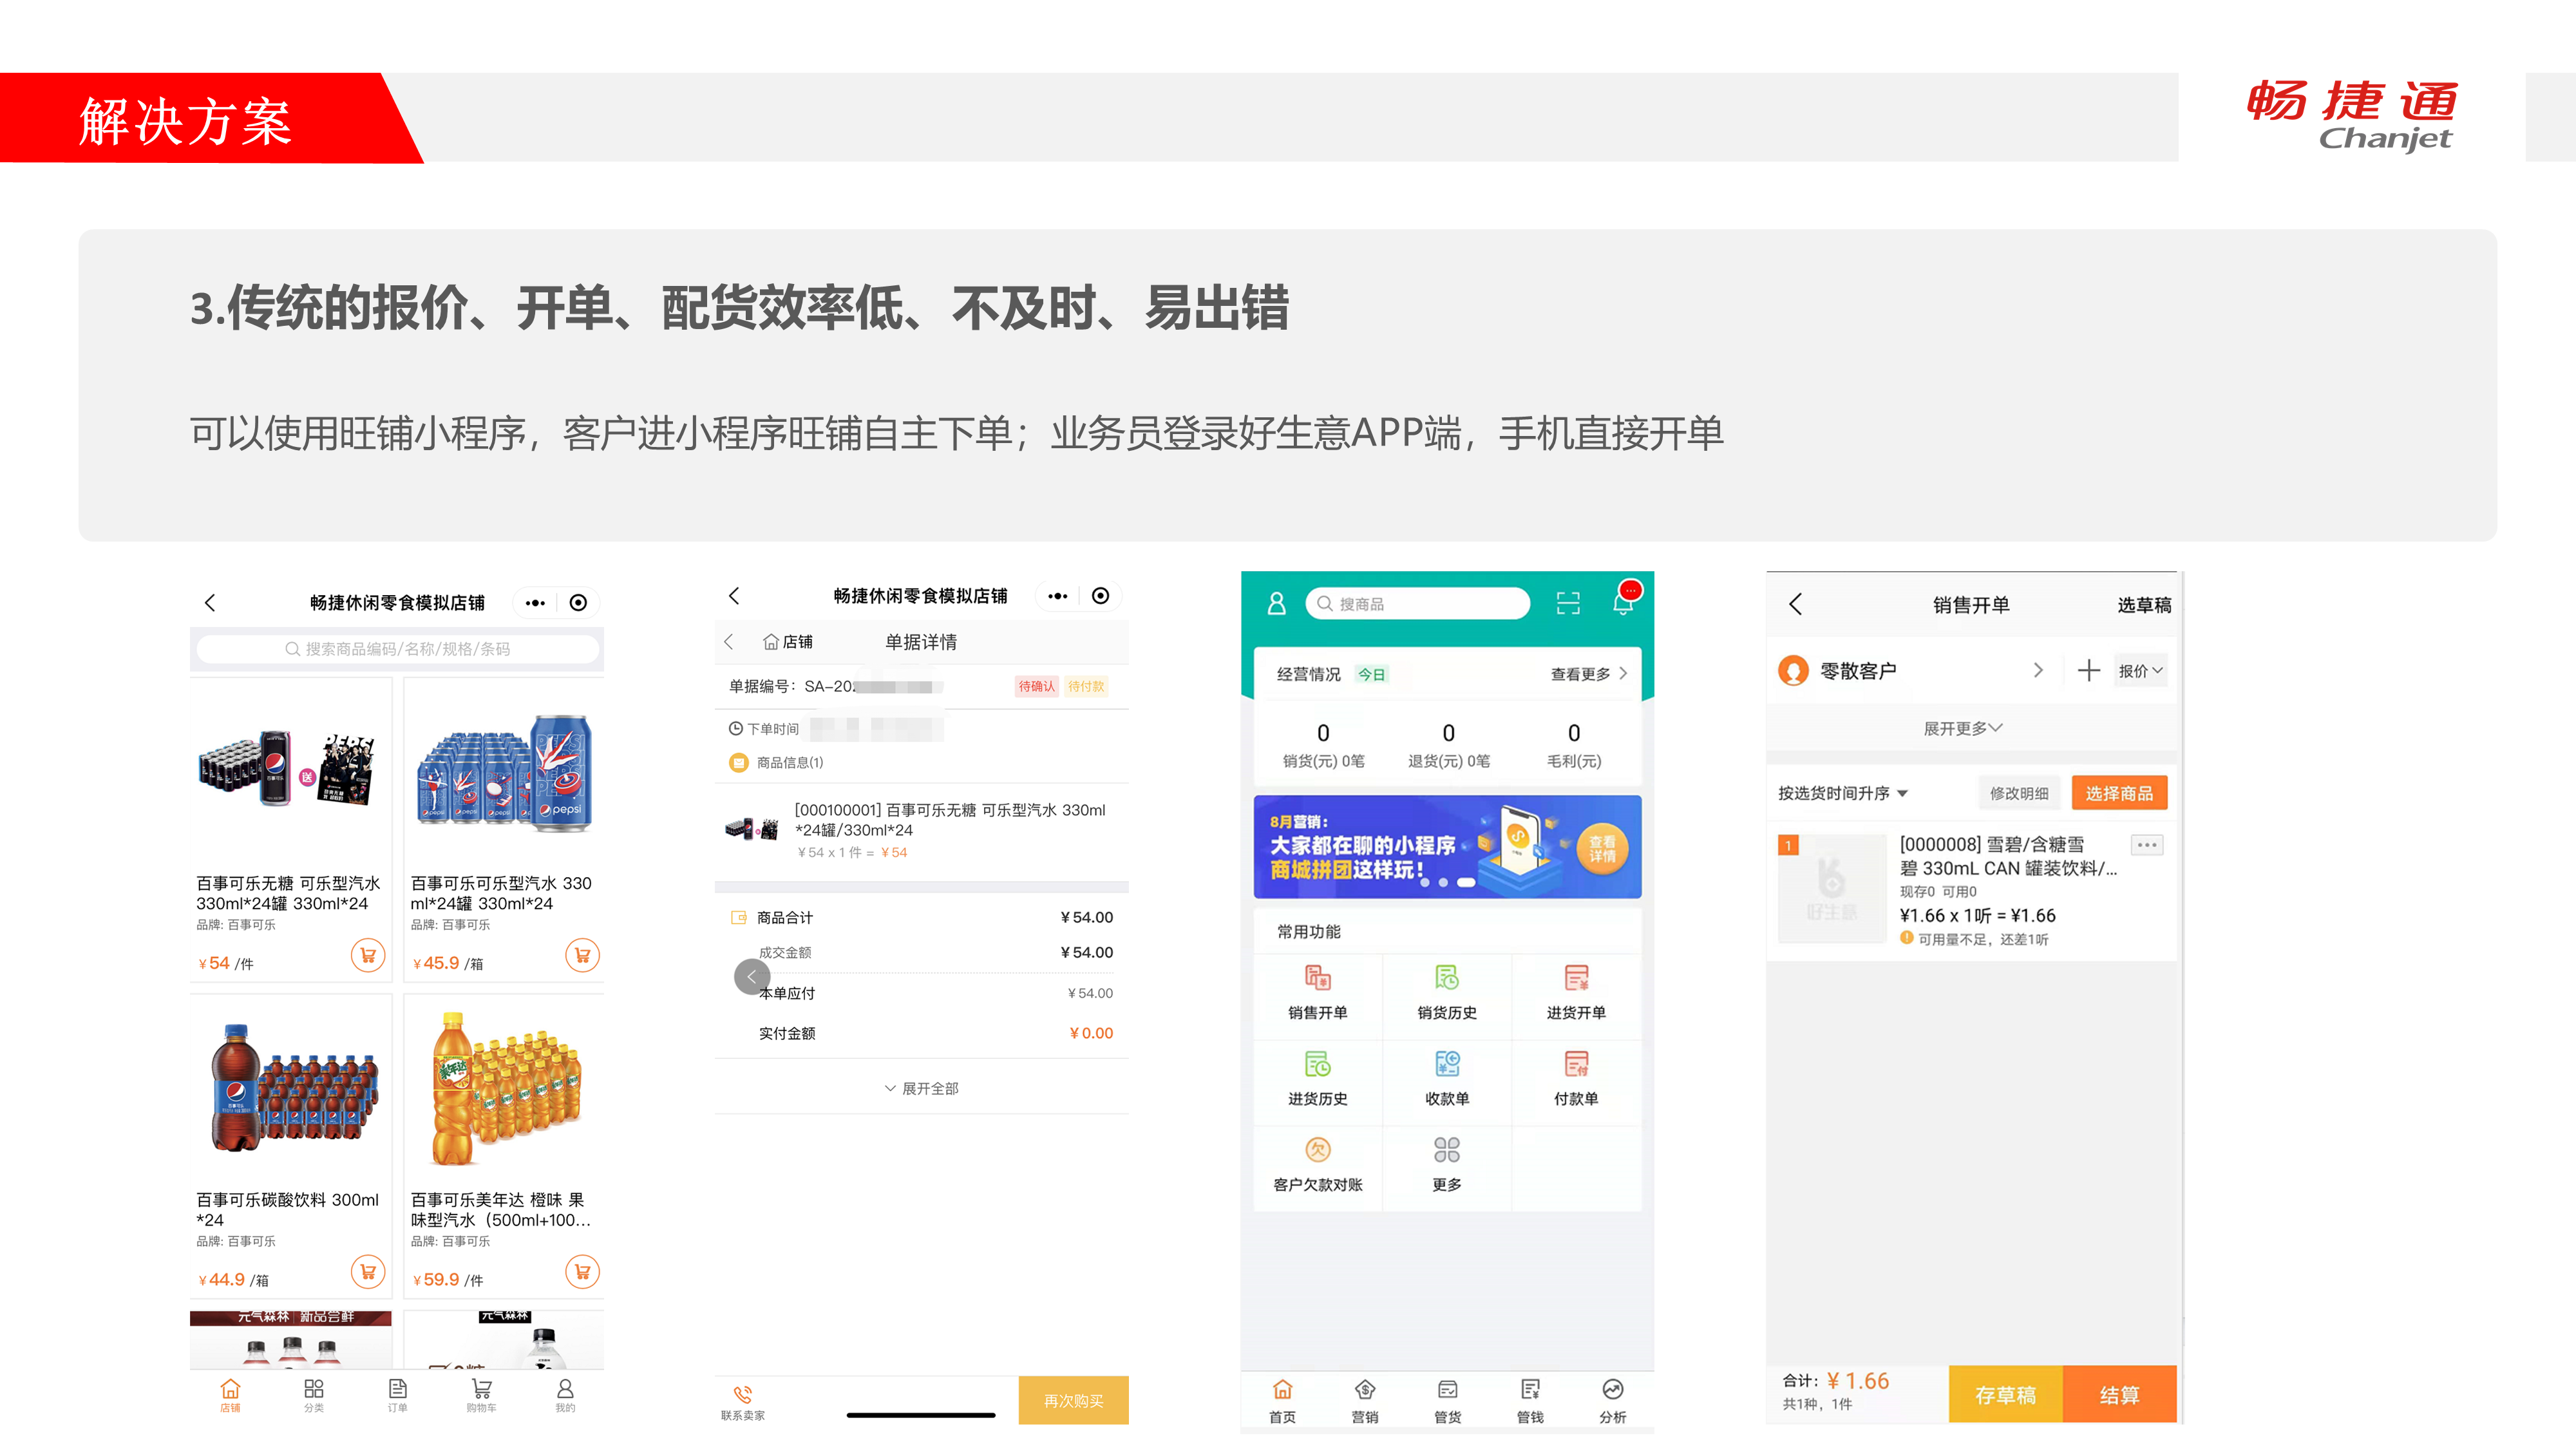Click the 选择商品 button
The image size is (2576, 1449).
[x=2118, y=793]
